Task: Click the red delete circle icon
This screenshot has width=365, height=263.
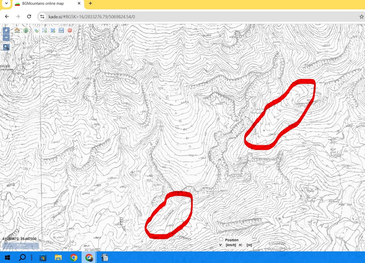Action: pos(70,30)
